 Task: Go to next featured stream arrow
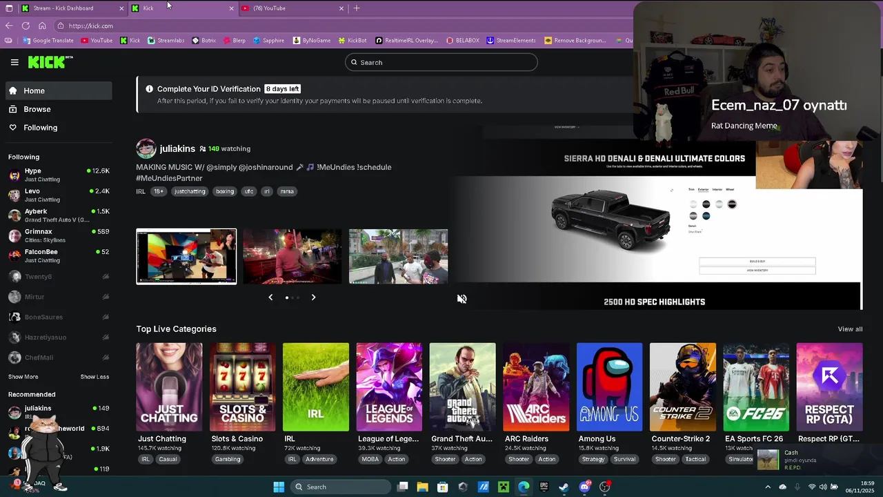(313, 297)
